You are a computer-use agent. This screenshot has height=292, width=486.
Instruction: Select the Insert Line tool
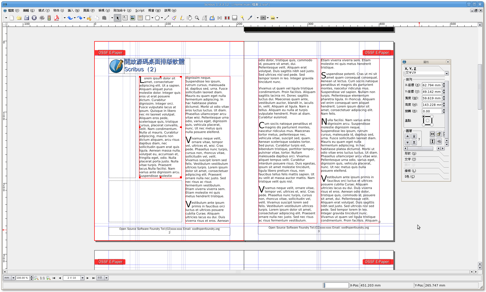coord(167,18)
